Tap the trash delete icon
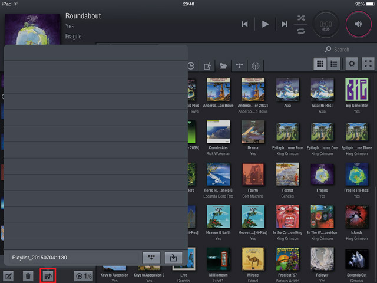 (x=28, y=275)
